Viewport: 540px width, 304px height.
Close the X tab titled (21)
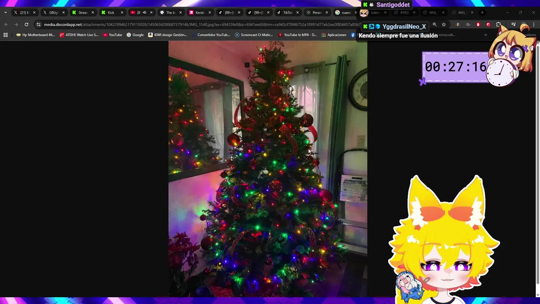34,13
